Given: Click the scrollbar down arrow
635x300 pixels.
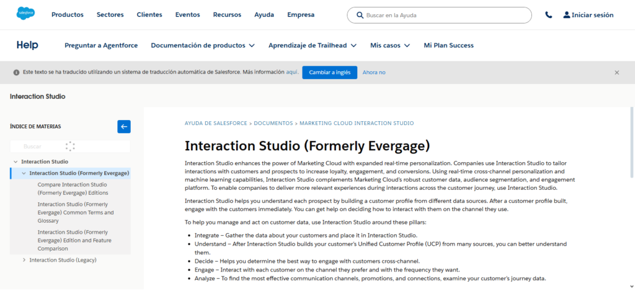Looking at the screenshot, I should click(632, 286).
